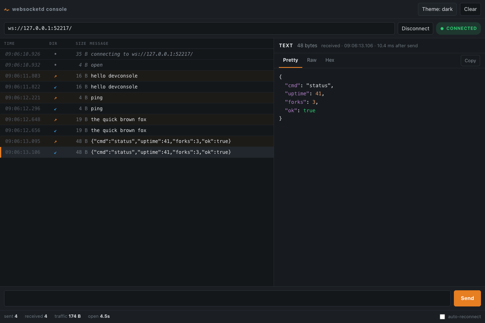485x323 pixels.
Task: Click outgoing arrow on 09:06:13.095 row
Action: [55, 141]
